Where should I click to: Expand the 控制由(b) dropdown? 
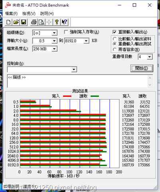click(x=74, y=70)
